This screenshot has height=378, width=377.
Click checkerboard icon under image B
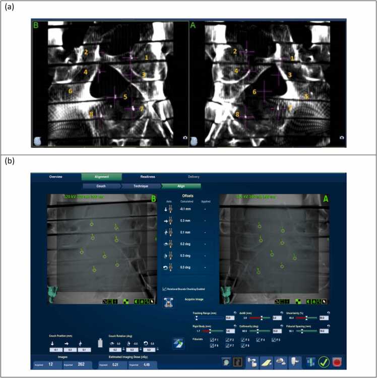[x=125, y=301]
